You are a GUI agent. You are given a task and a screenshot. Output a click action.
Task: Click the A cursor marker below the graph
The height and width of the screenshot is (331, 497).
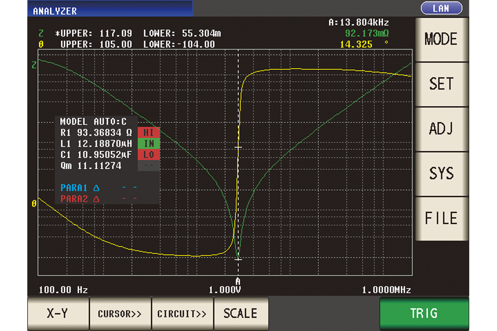point(238,281)
